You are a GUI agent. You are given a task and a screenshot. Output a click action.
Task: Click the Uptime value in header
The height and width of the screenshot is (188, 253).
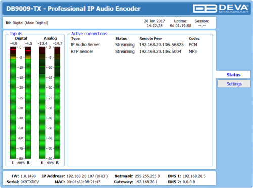181,26
